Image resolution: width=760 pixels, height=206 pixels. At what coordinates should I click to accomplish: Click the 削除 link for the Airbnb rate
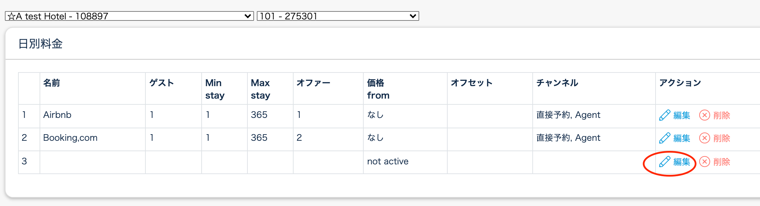pyautogui.click(x=722, y=115)
